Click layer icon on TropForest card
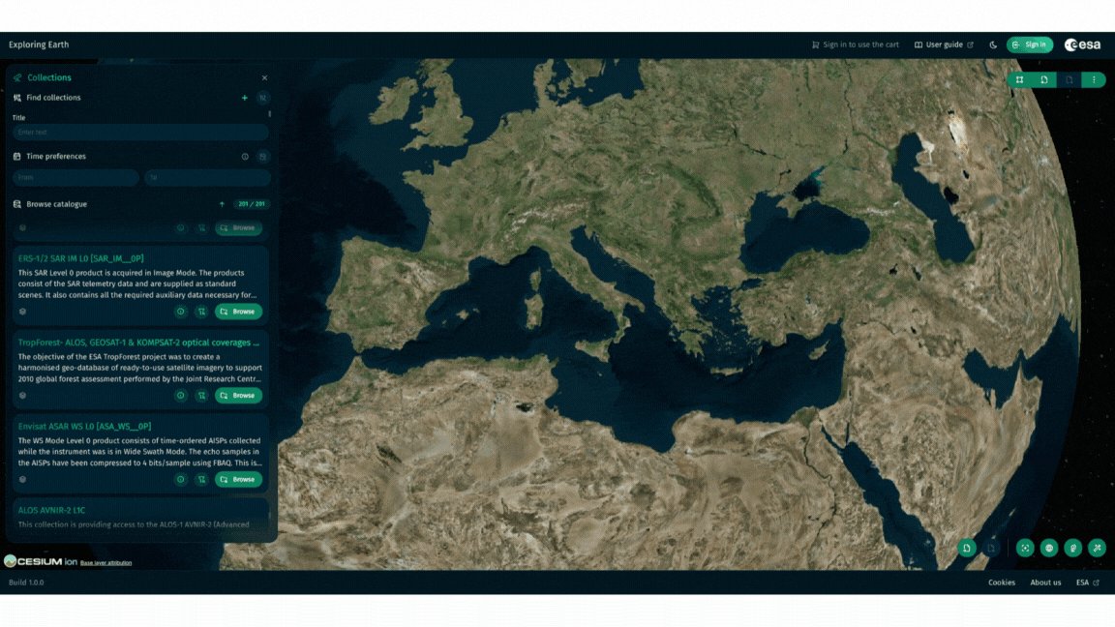 point(23,395)
